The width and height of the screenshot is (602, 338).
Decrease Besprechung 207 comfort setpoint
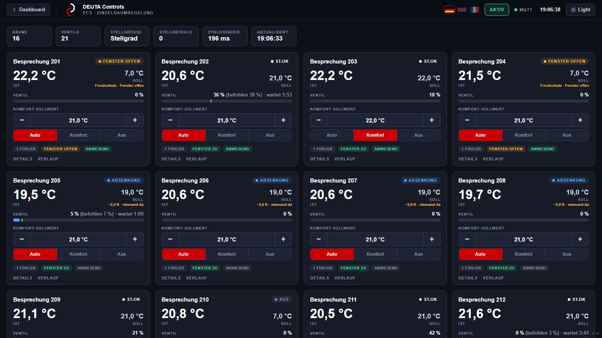(319, 239)
